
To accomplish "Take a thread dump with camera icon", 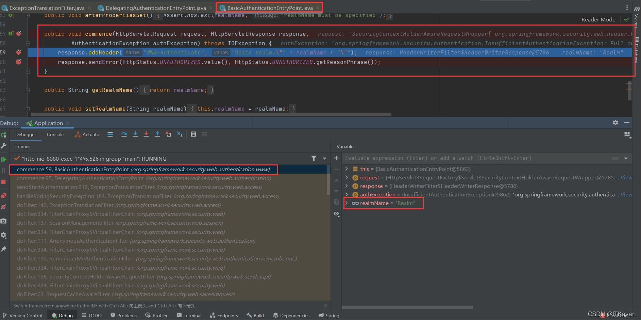I will click(x=4, y=221).
